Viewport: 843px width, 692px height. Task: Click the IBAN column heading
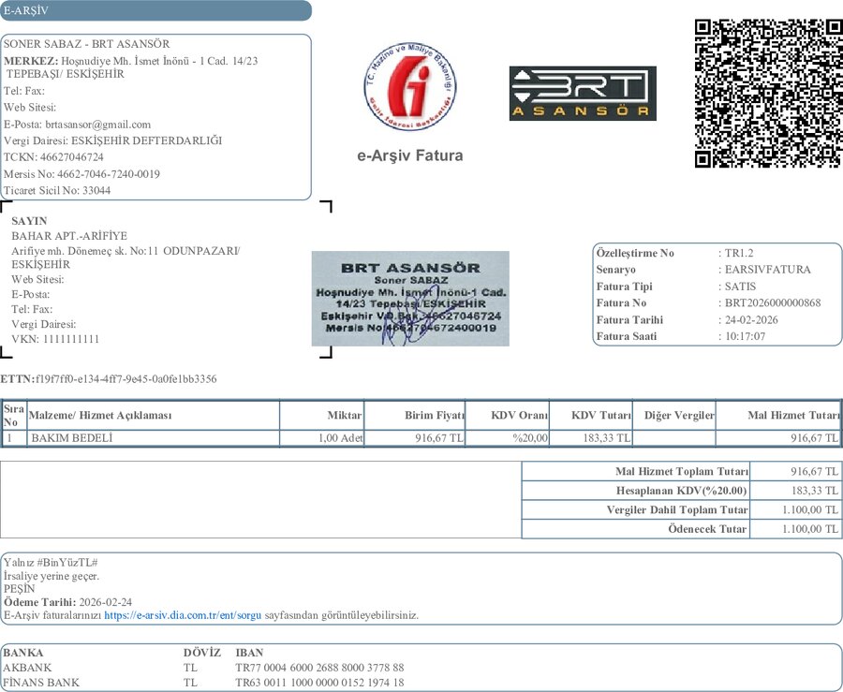point(249,653)
